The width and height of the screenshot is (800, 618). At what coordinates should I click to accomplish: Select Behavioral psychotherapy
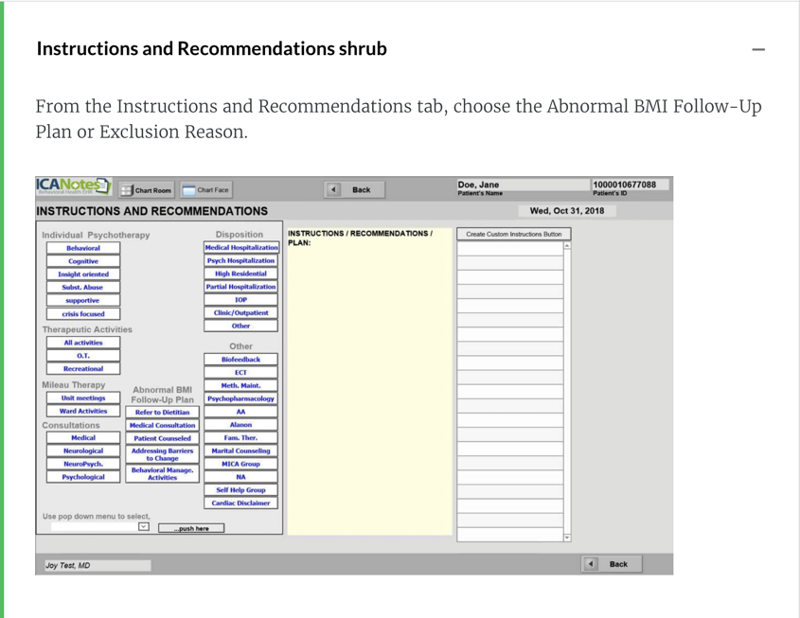(x=83, y=248)
